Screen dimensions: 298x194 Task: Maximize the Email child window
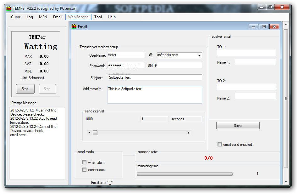pos(264,27)
